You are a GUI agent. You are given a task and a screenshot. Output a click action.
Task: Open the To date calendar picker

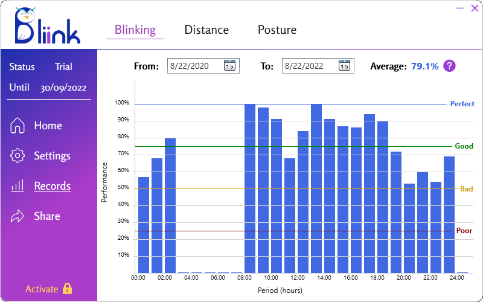pos(344,66)
